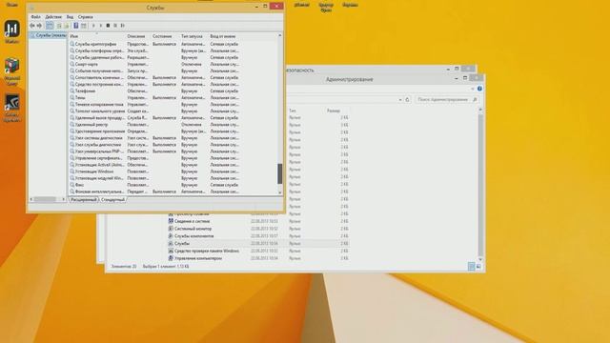Click the blue help icon in Администрирование window
Screen dimensions: 610x343
(479, 89)
